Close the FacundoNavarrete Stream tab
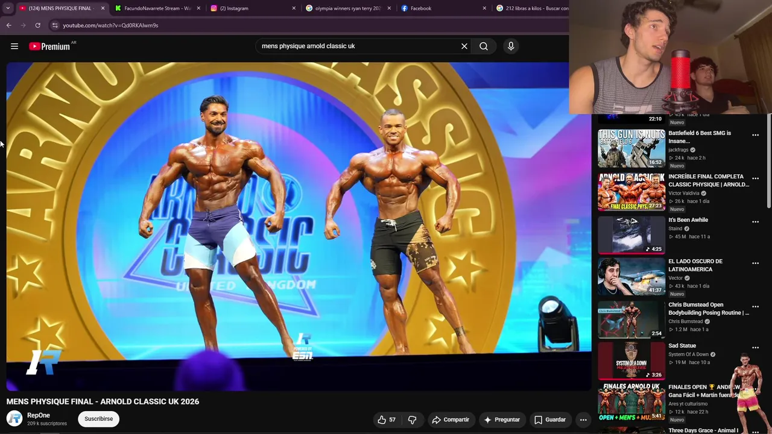The height and width of the screenshot is (434, 772). 198,8
